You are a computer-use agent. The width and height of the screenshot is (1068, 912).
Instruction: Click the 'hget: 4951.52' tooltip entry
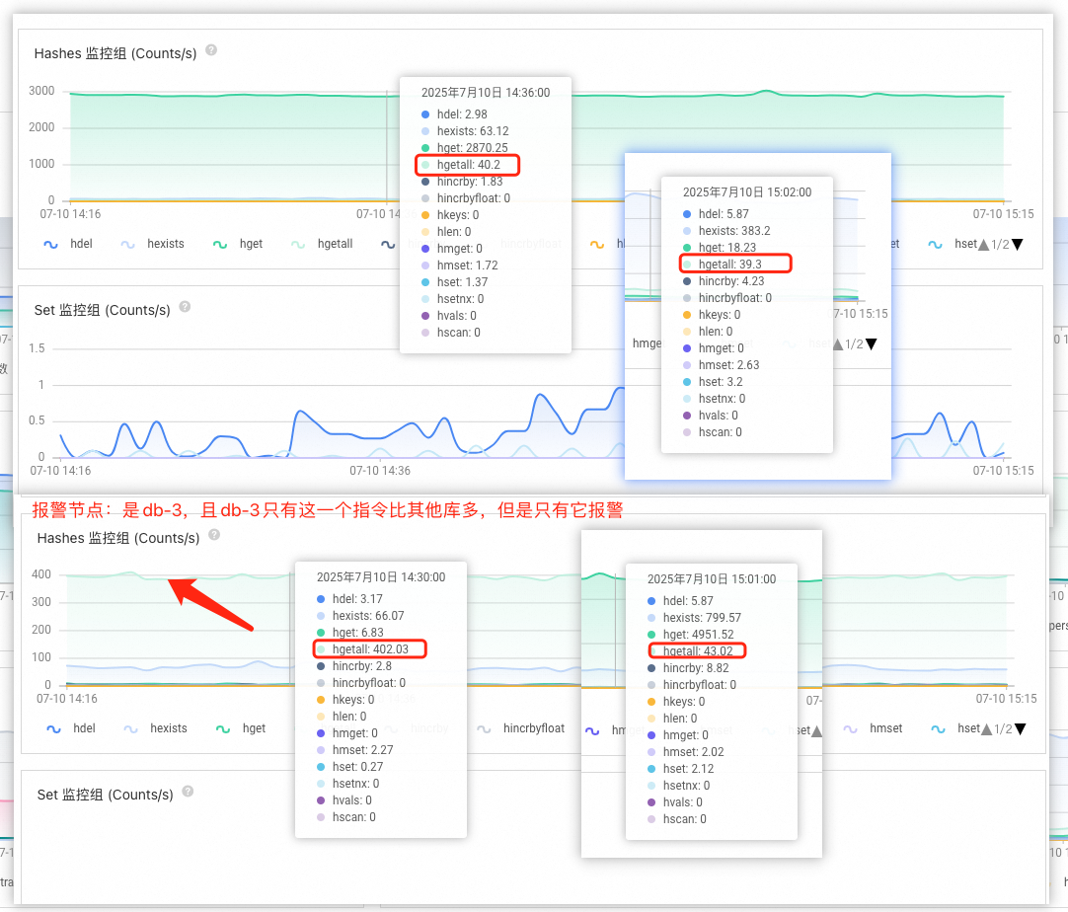click(x=691, y=634)
